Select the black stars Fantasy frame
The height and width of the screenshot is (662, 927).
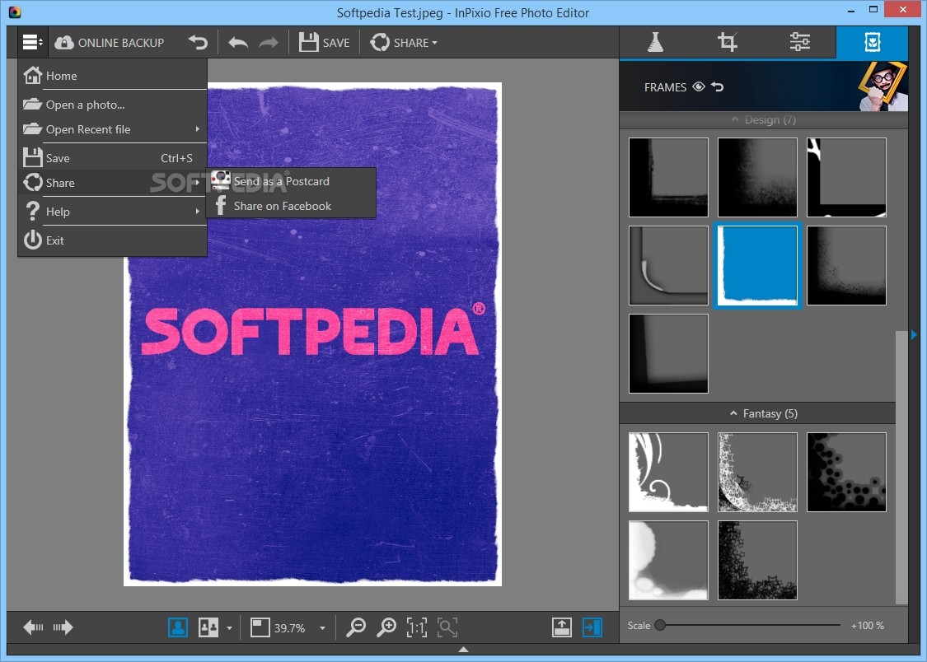coord(757,560)
